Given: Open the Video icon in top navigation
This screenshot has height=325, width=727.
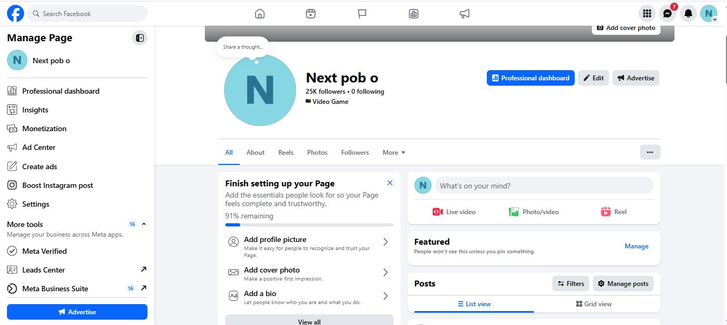Looking at the screenshot, I should tap(310, 14).
